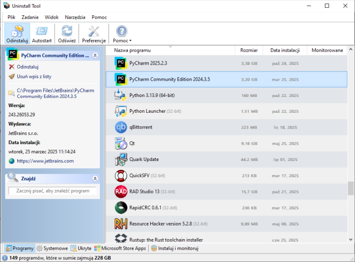Click the Rustup toolchain installer icon
355x262 pixels.
(121, 239)
